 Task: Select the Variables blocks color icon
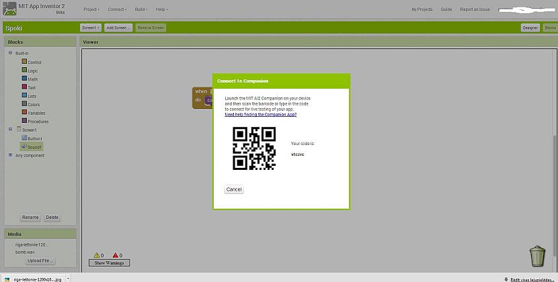[24, 112]
